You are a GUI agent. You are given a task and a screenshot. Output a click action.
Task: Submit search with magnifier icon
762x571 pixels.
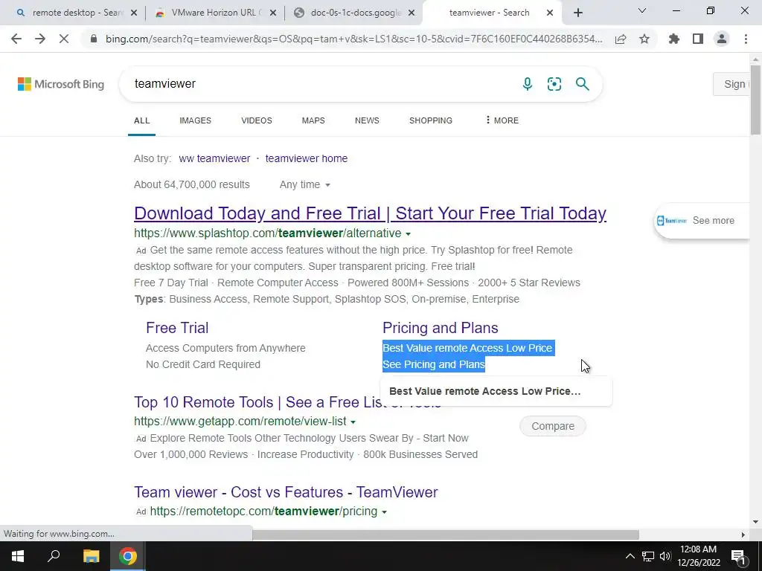(582, 84)
